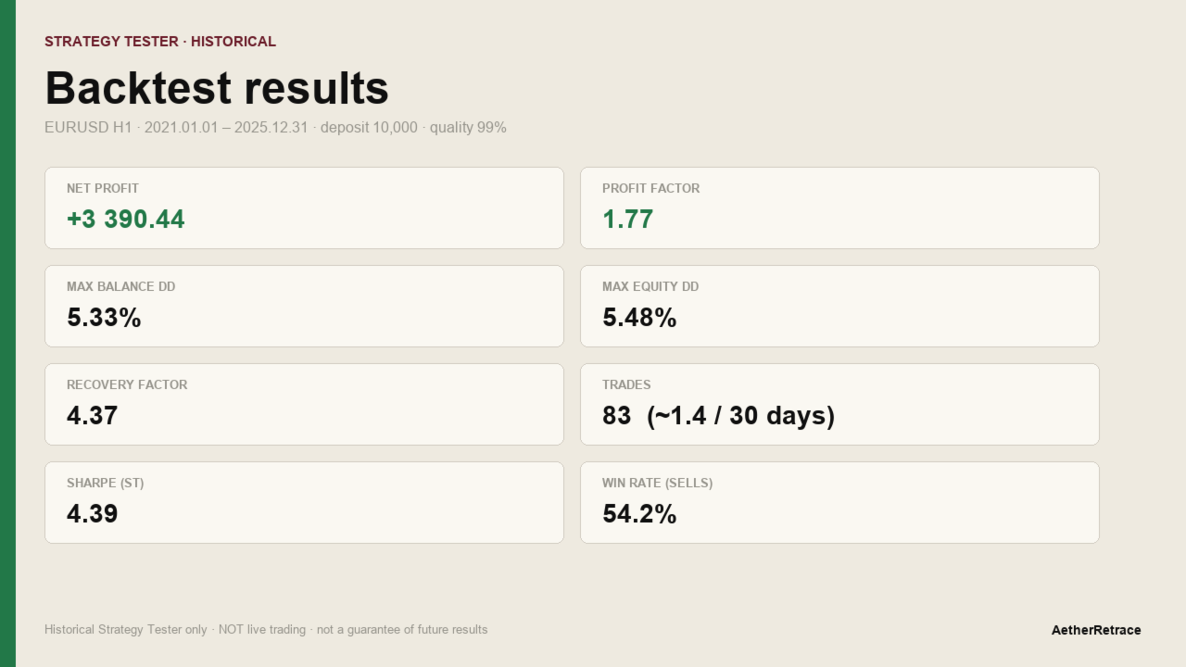Select the Max Balance DD card
1186x667 pixels.
[x=304, y=307]
